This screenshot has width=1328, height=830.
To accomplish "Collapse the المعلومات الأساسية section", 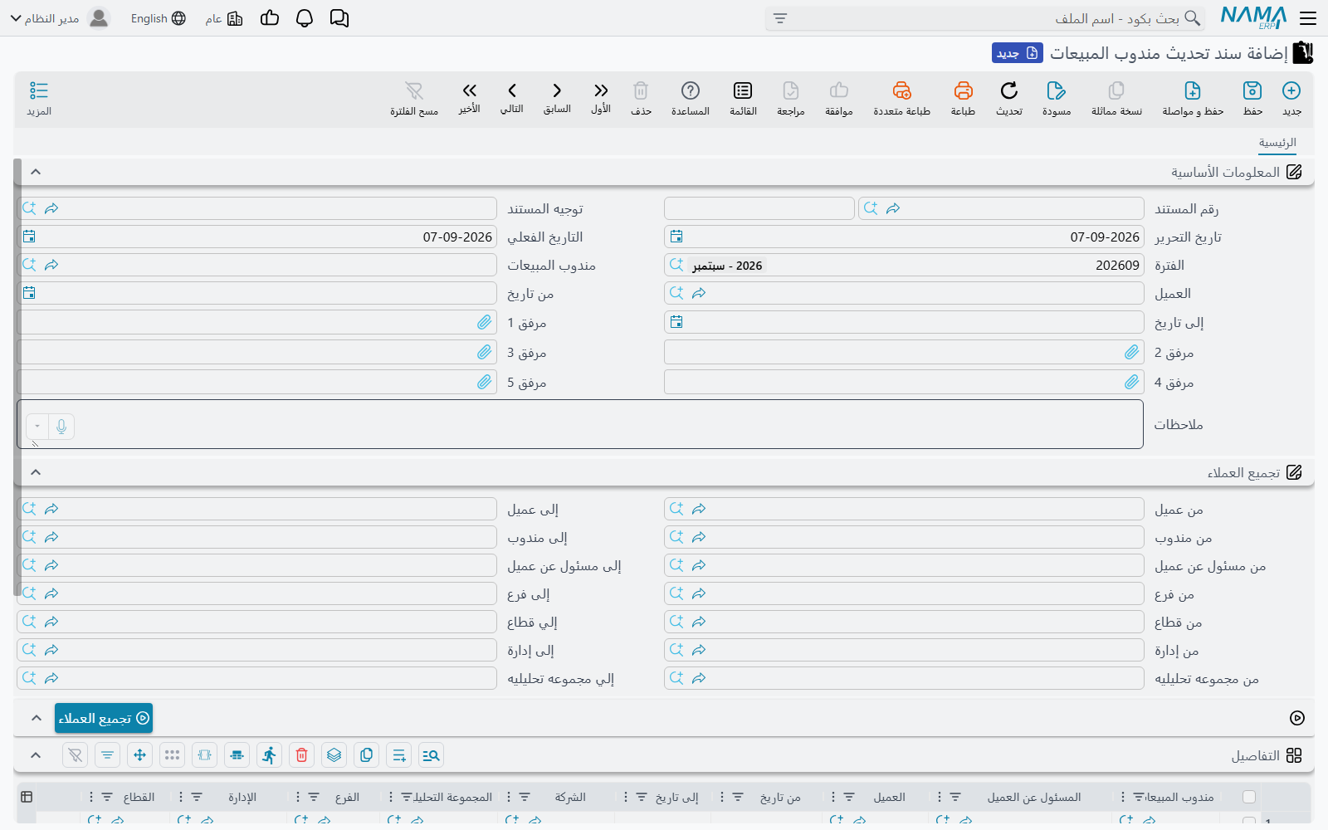I will 36,172.
